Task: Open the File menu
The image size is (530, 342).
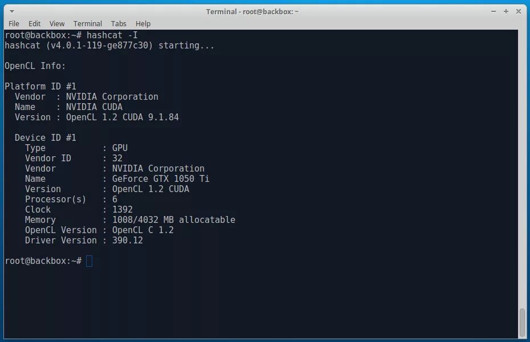Action: 14,24
